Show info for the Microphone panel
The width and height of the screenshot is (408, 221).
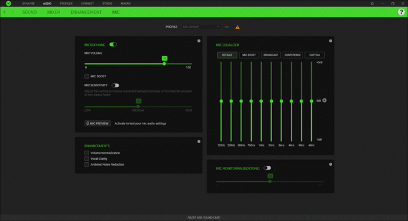(x=199, y=41)
